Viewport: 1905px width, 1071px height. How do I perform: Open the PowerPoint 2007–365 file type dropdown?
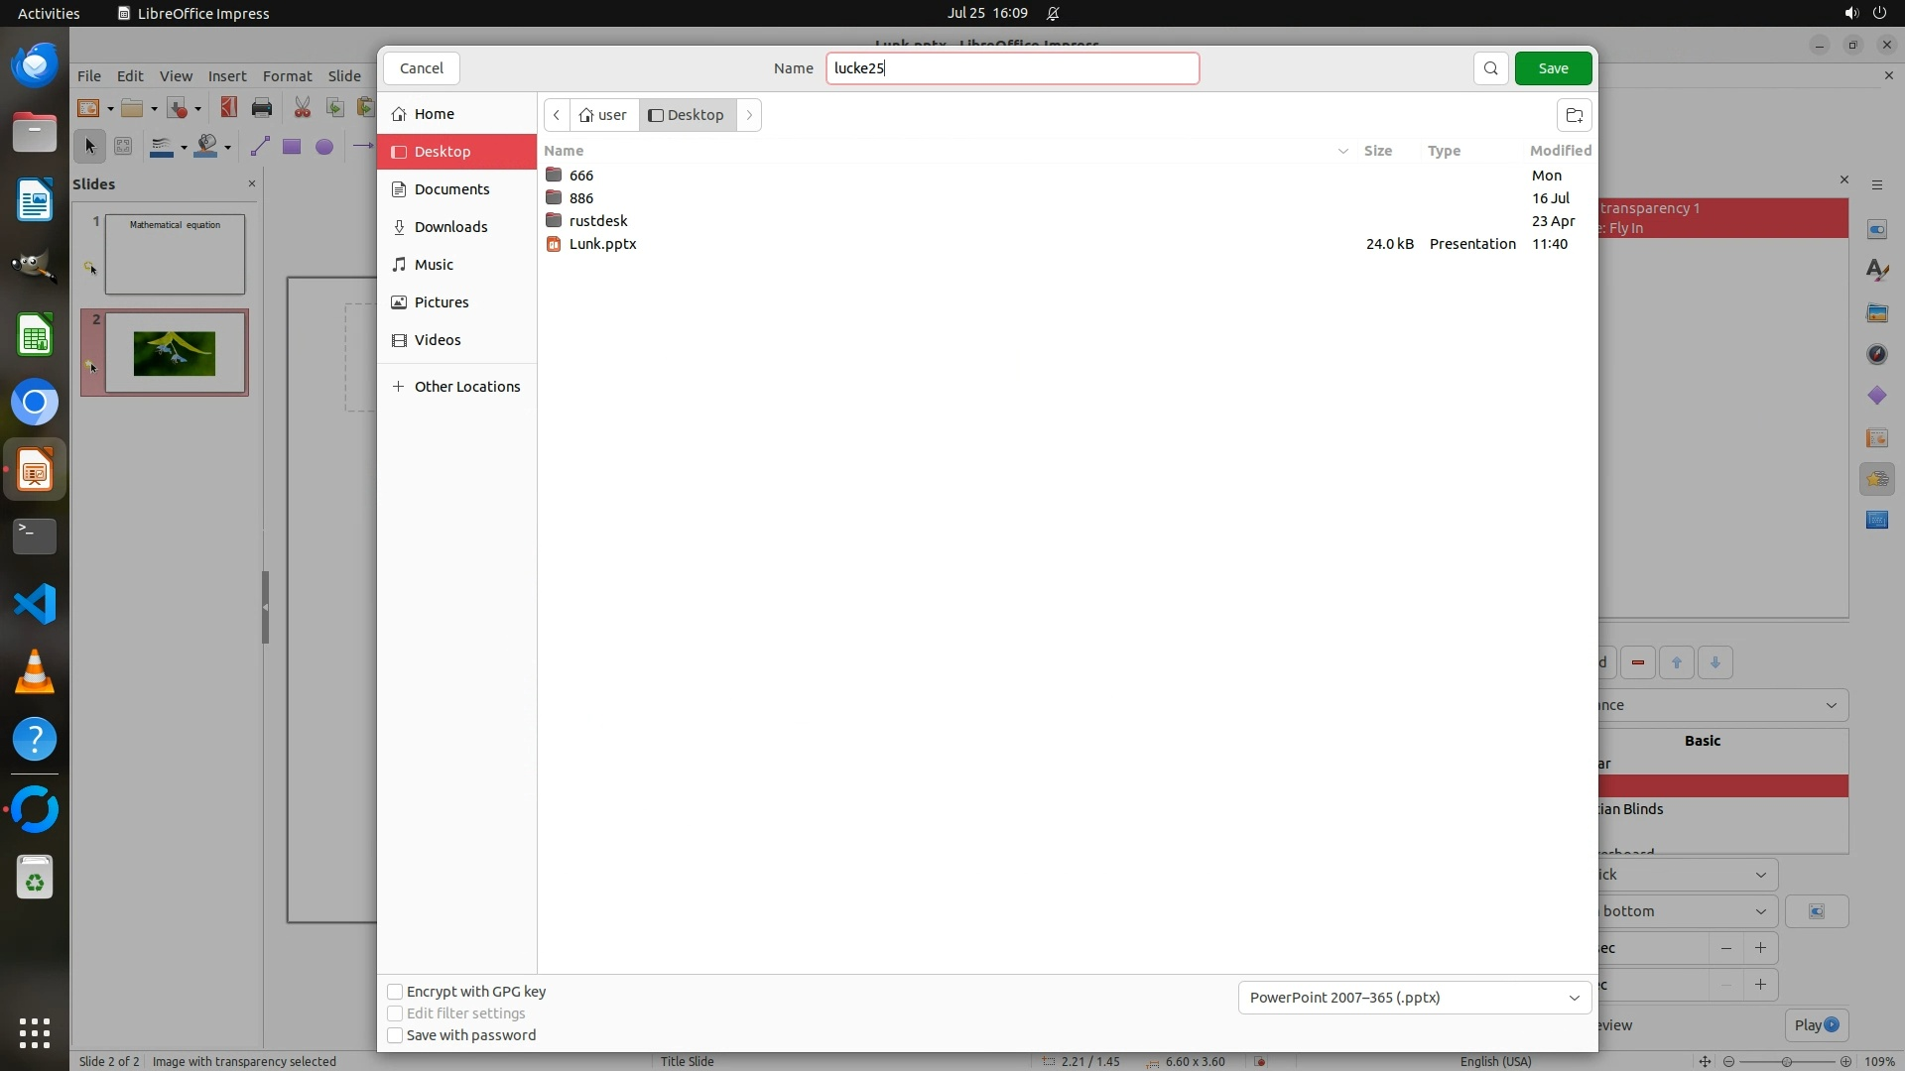tap(1414, 998)
